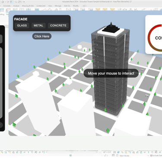The height and width of the screenshot is (158, 162).
Task: Click the cost gauge ring widget
Action: [155, 38]
